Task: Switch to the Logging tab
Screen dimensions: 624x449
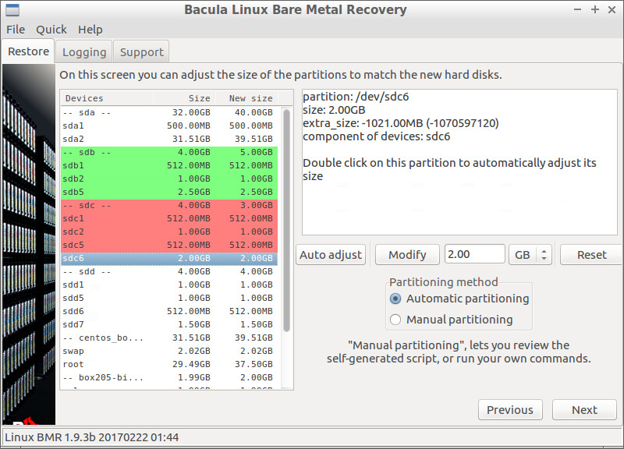Action: [x=84, y=52]
